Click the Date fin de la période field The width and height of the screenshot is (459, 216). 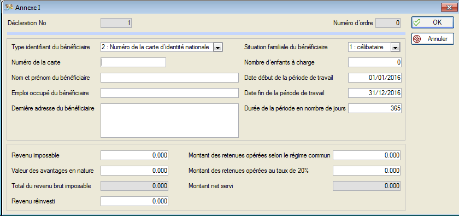375,93
